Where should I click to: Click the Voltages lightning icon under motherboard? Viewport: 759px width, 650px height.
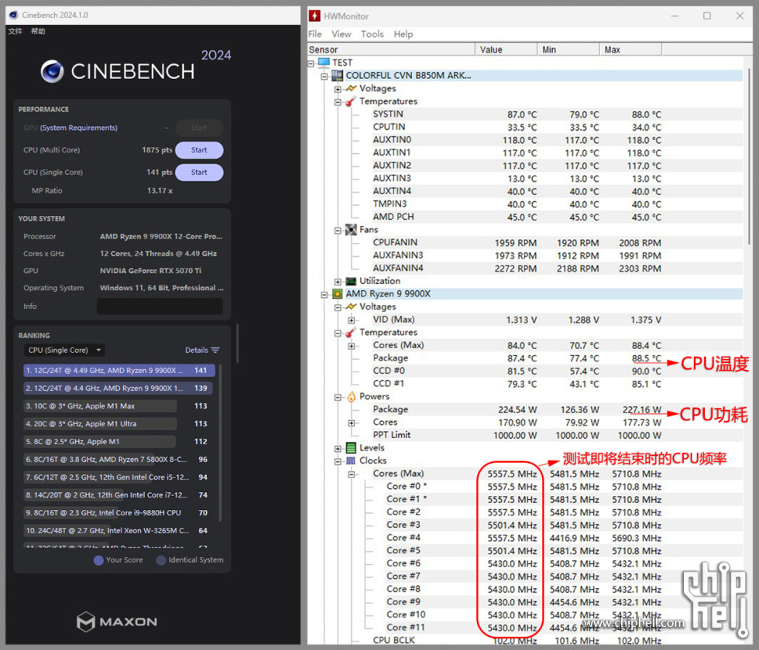351,88
